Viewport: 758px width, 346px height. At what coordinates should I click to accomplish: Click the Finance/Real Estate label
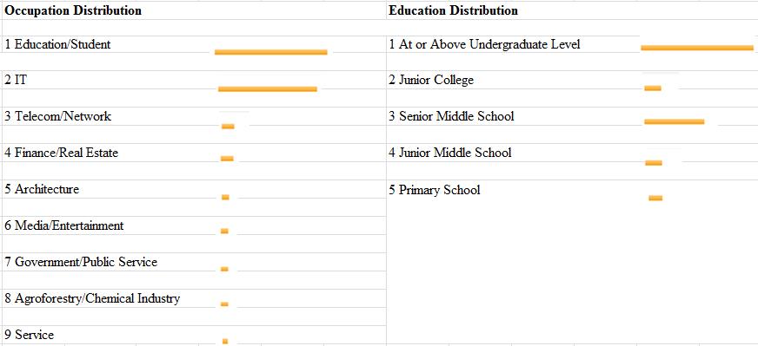[62, 153]
